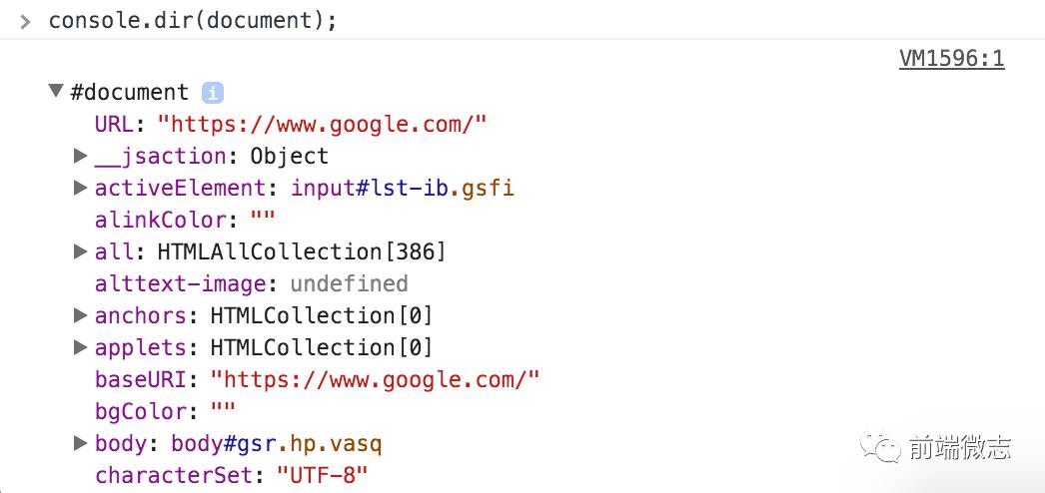Select the bgColor property row
The width and height of the screenshot is (1045, 493).
tap(165, 412)
